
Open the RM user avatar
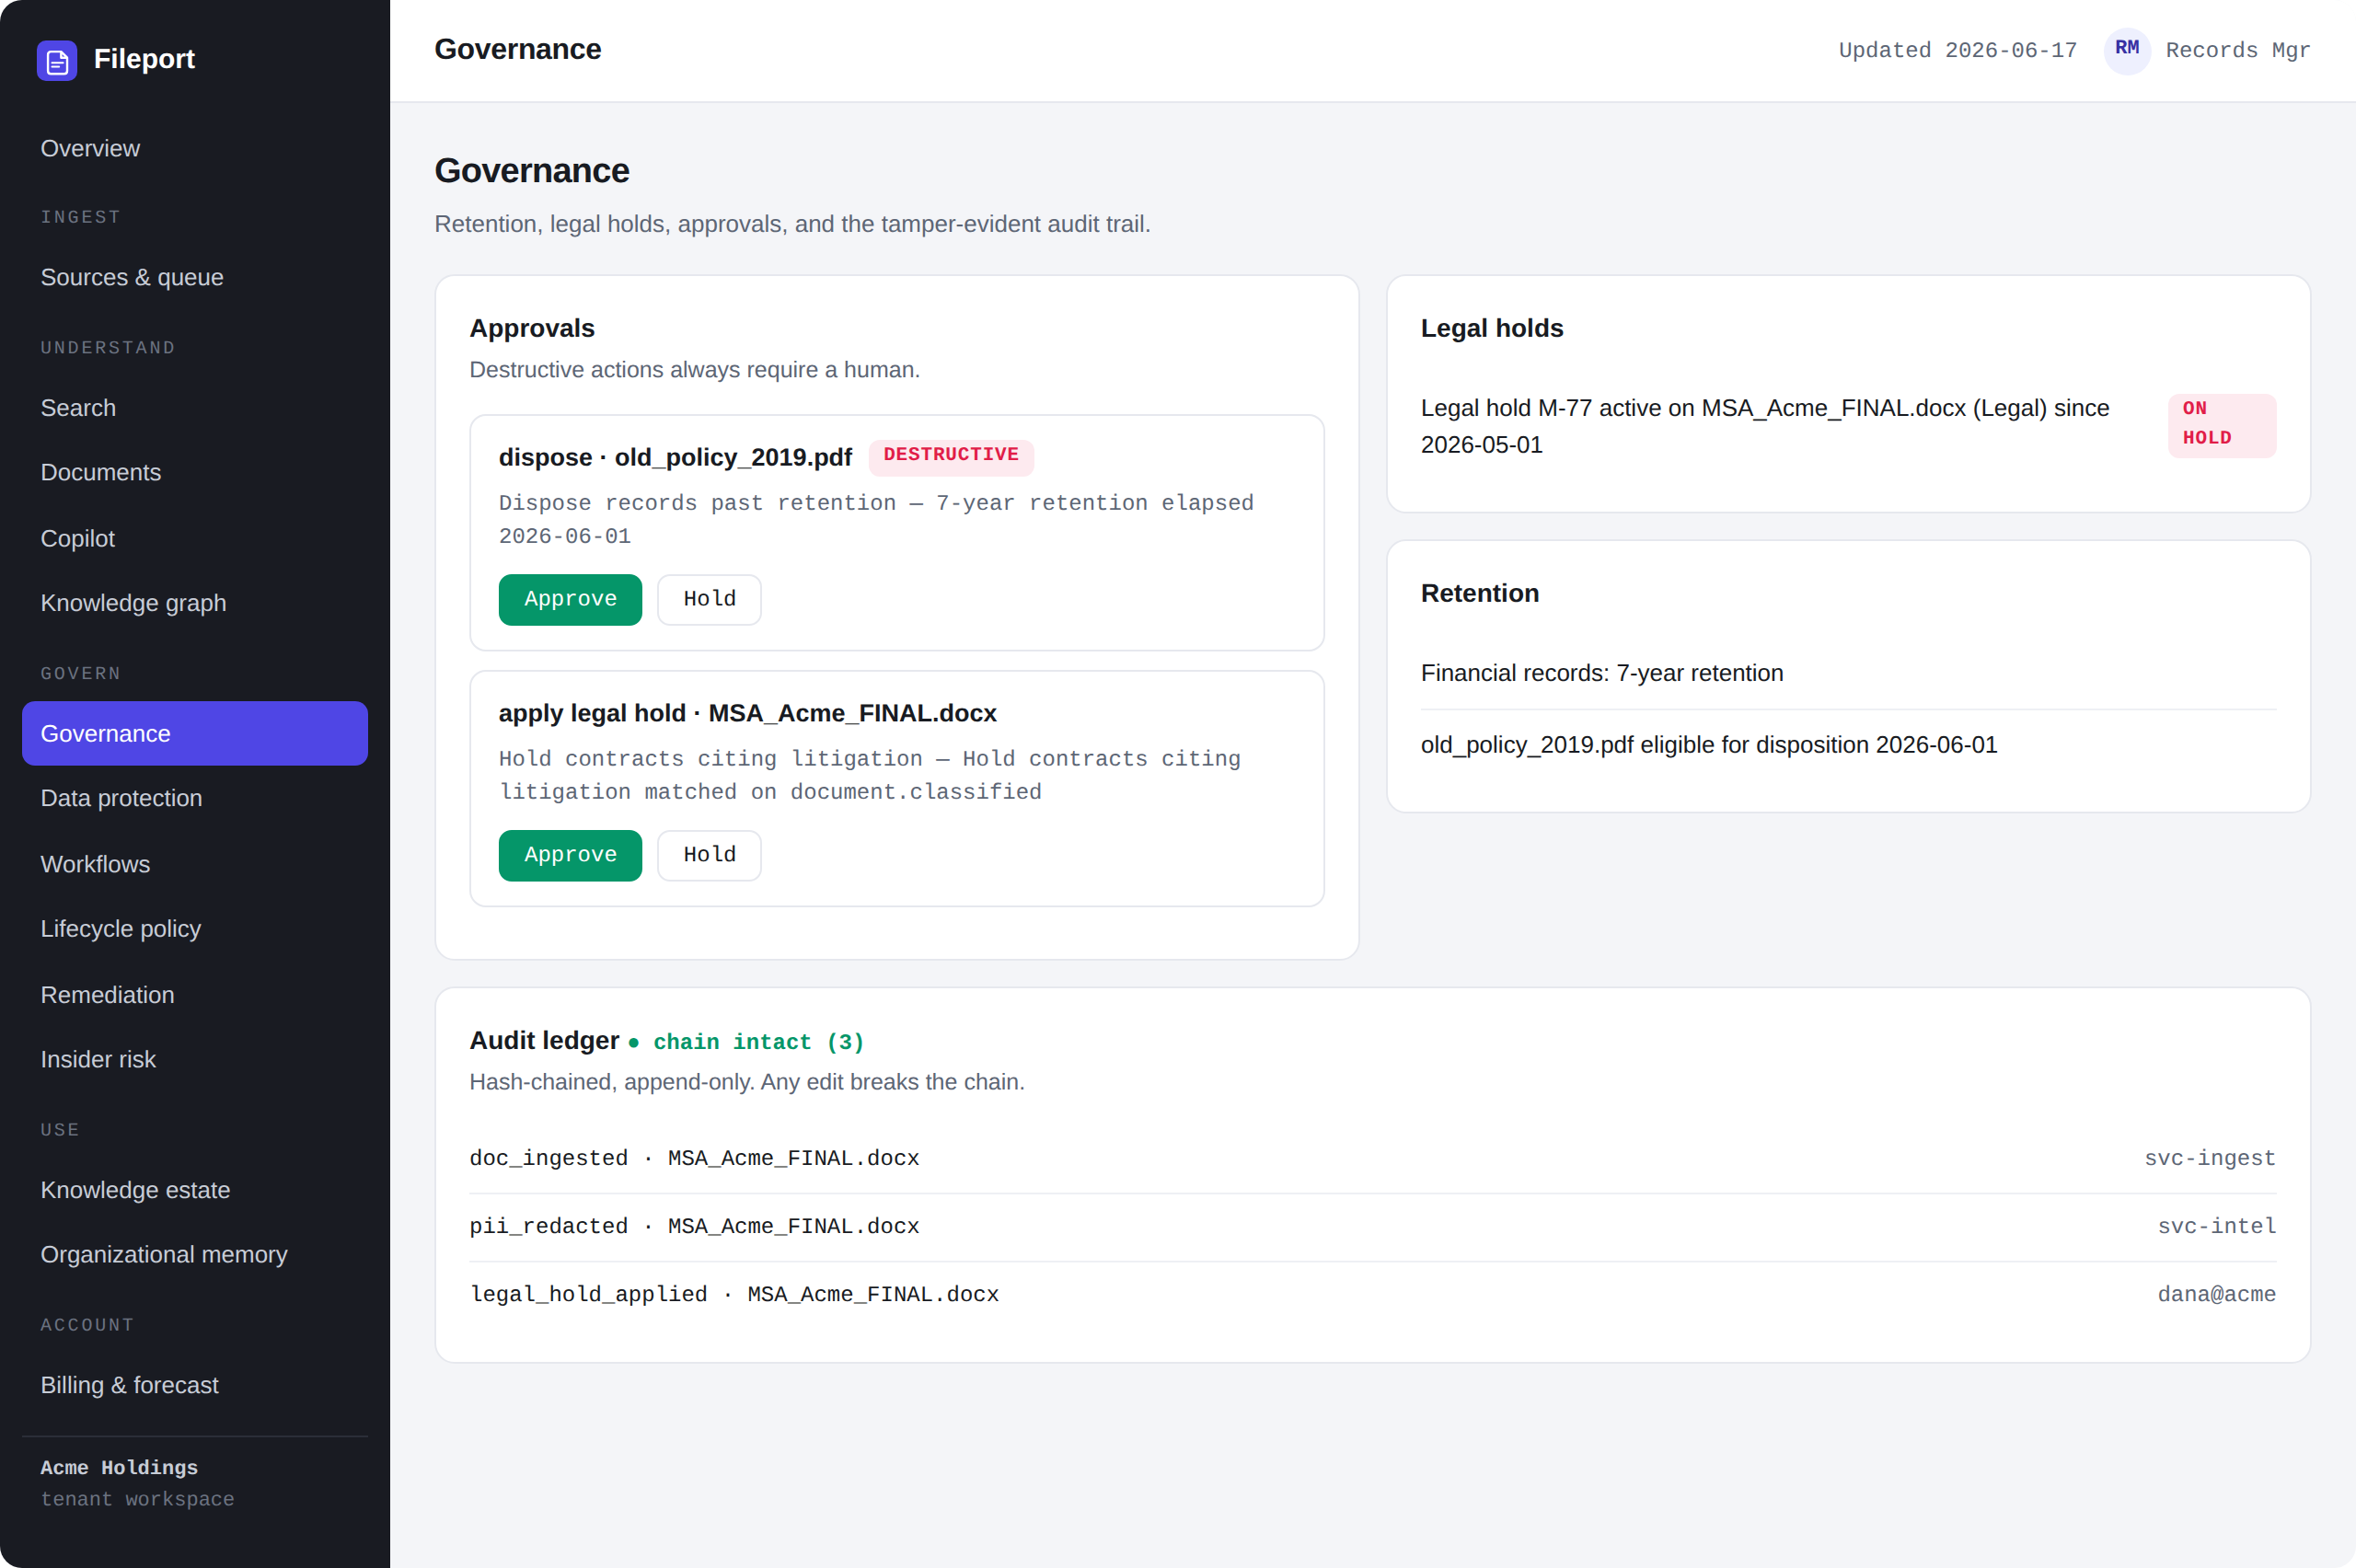point(2127,50)
